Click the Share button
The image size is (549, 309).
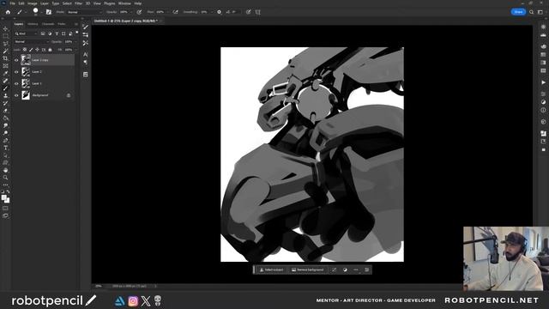(518, 12)
